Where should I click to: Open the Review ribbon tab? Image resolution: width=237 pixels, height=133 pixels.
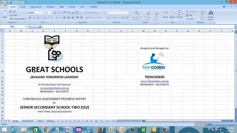pyautogui.click(x=72, y=7)
